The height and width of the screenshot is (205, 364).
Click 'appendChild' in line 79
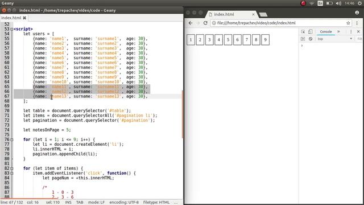click(x=71, y=154)
